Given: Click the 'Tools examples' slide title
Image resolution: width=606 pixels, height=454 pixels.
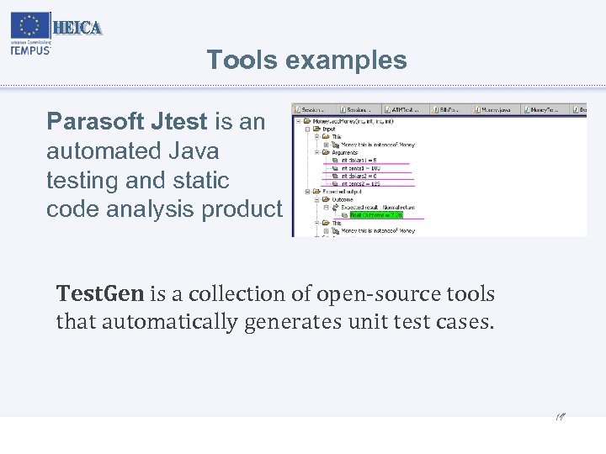Looking at the screenshot, I should pos(306,61).
